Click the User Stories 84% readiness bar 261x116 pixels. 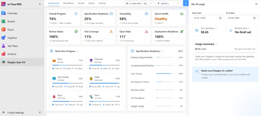(165, 74)
